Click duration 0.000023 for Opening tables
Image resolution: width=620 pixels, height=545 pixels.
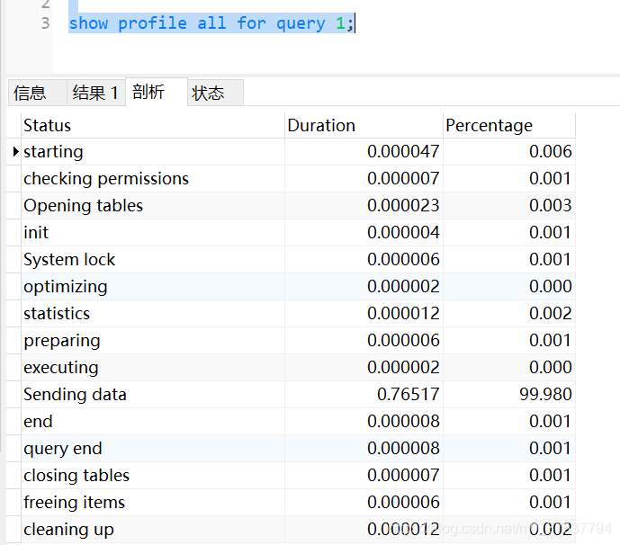click(x=403, y=206)
